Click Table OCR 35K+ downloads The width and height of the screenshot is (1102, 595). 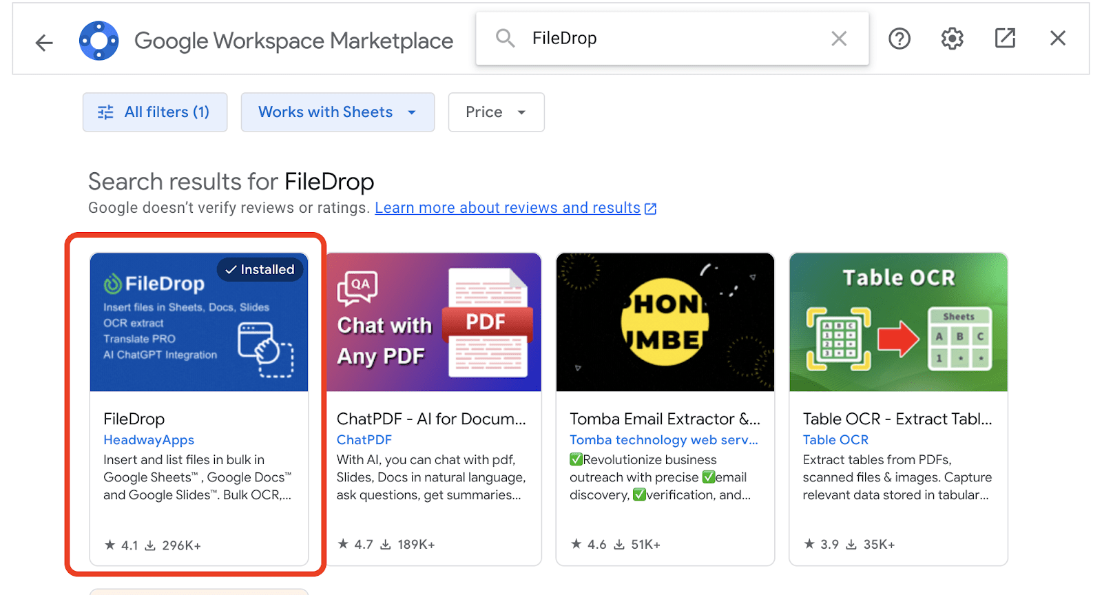tap(870, 545)
